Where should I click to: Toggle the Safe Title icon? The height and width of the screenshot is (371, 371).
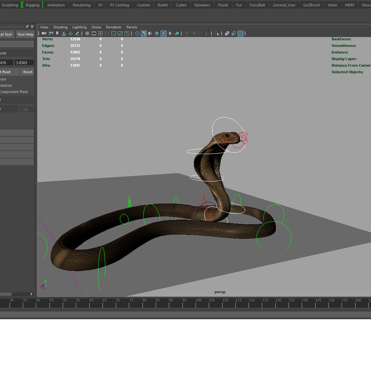[127, 33]
